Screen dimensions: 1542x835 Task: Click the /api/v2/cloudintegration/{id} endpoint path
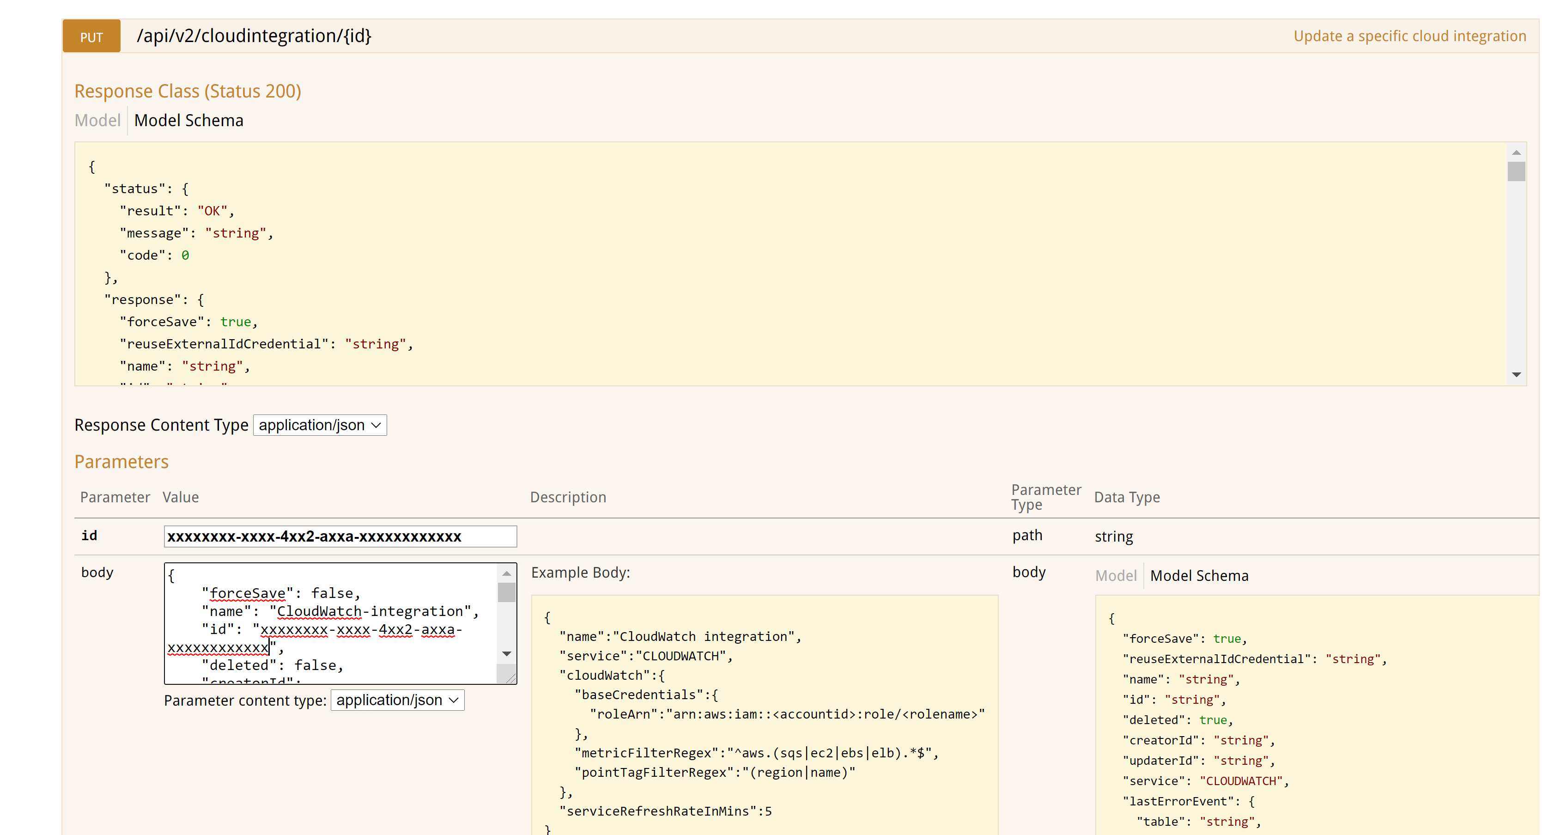(254, 36)
